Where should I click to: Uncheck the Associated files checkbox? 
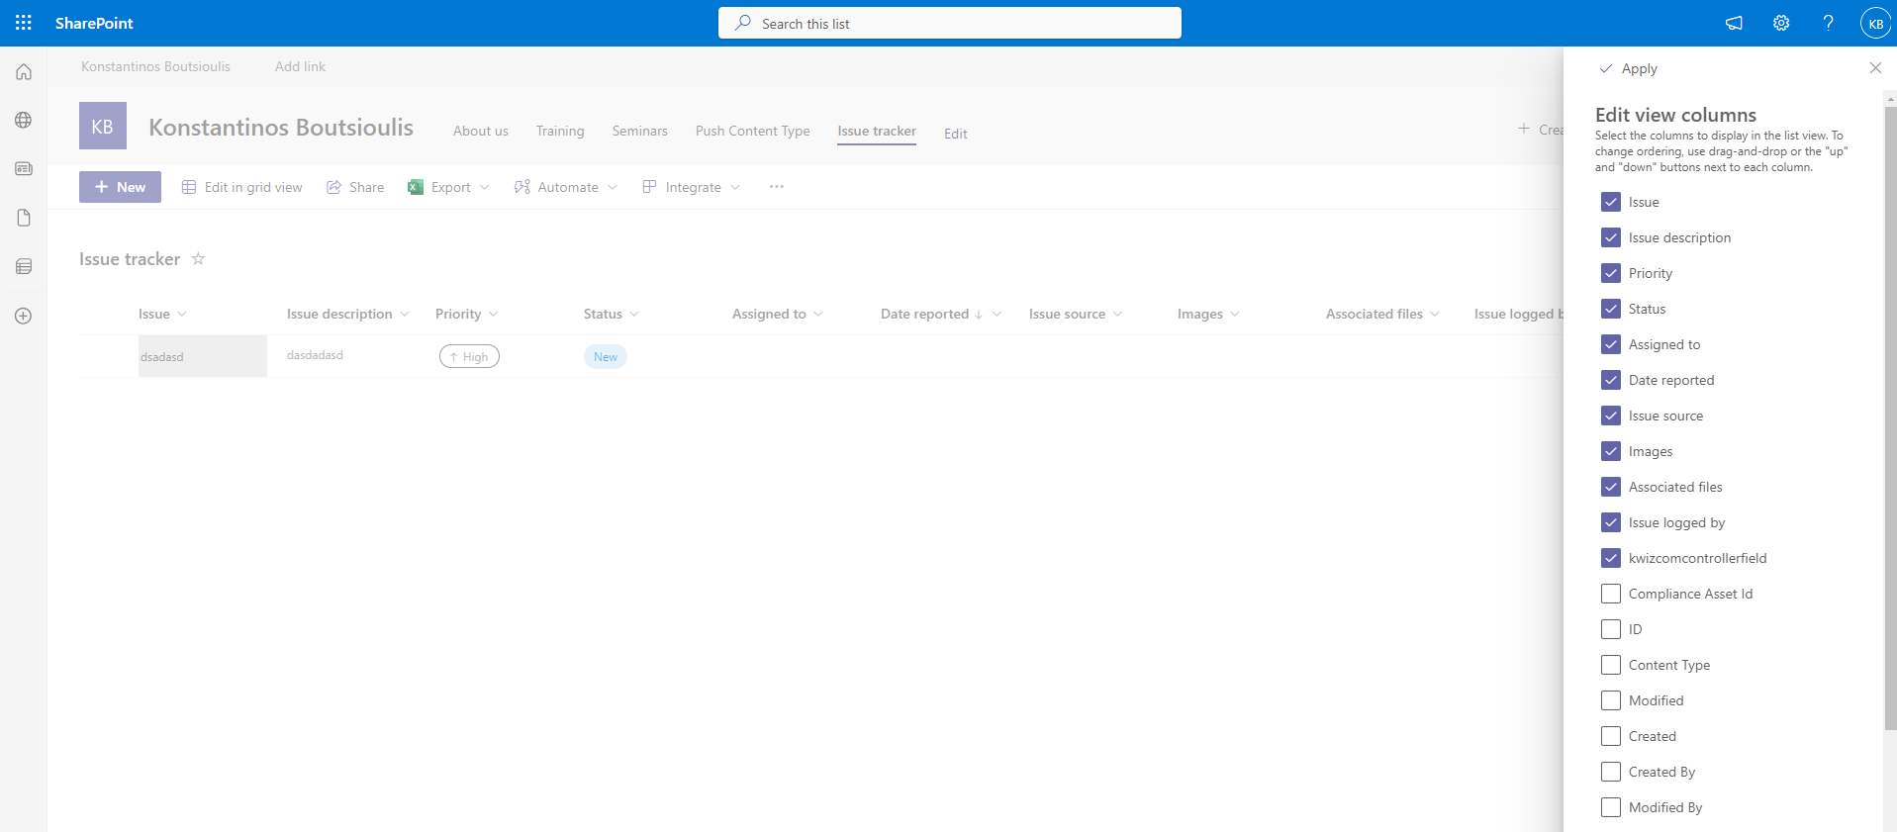(x=1611, y=487)
